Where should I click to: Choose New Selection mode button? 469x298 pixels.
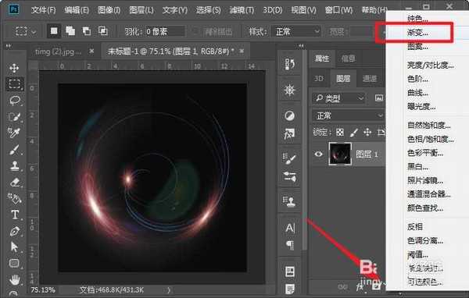tap(54, 31)
